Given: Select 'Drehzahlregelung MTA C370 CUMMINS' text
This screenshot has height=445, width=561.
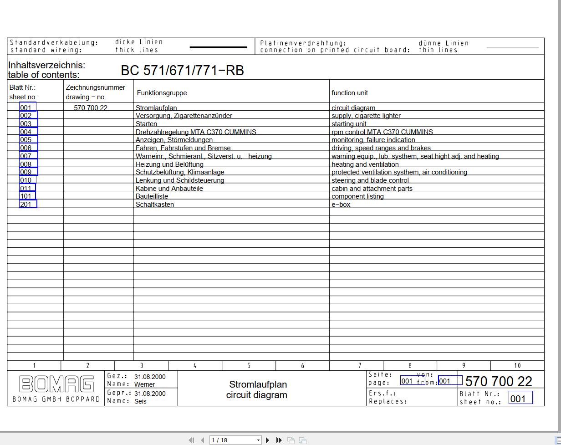Looking at the screenshot, I should (x=196, y=132).
